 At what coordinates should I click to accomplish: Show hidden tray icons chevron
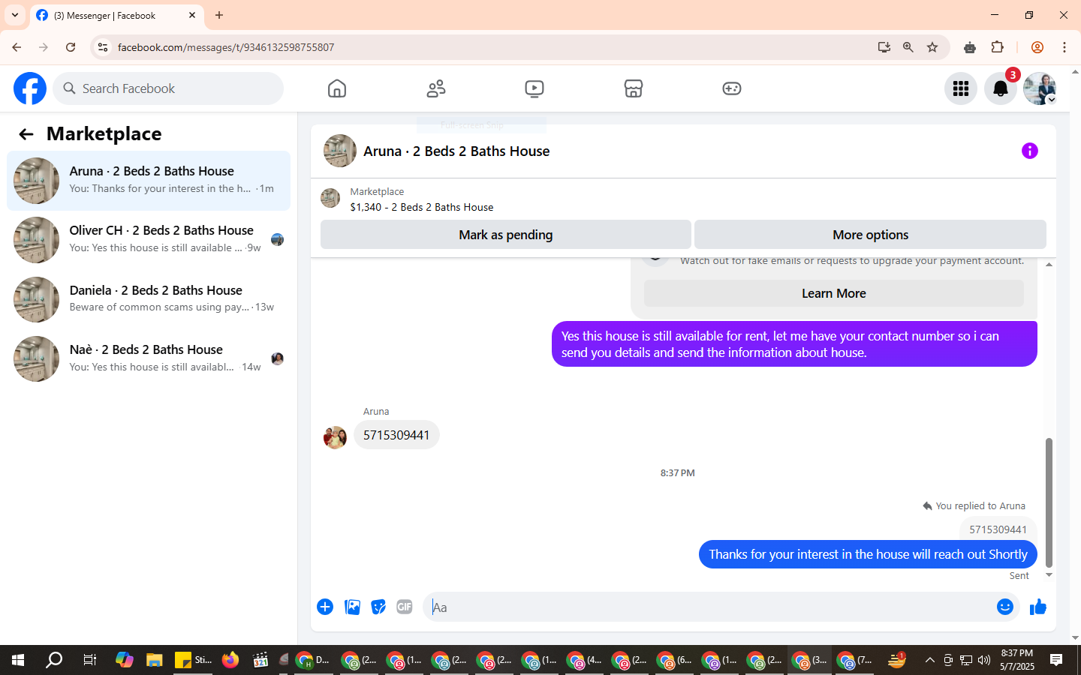pos(930,660)
